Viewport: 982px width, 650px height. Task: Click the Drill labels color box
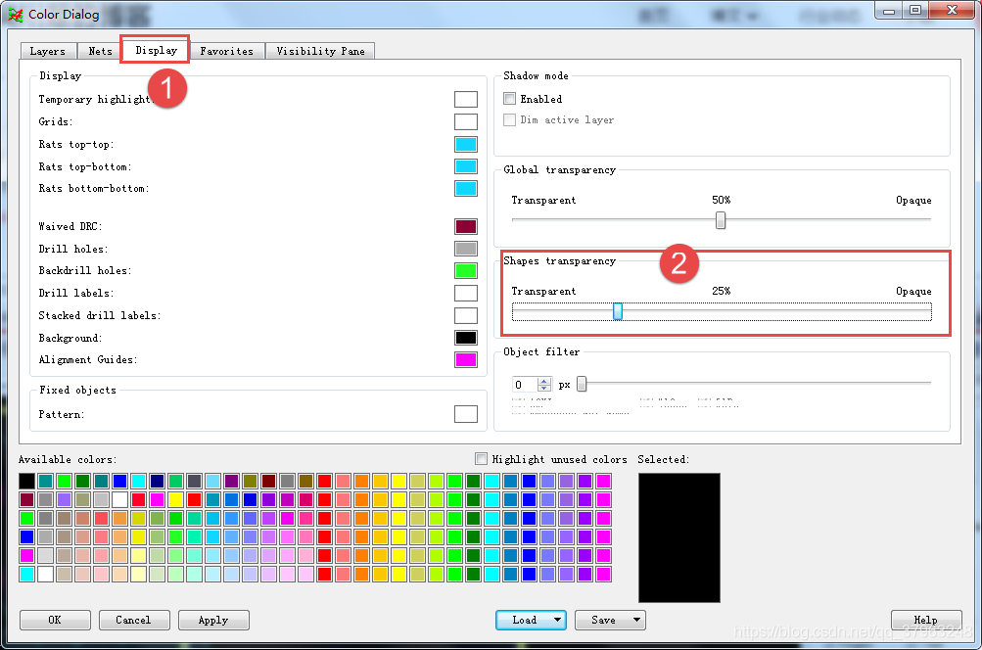465,293
